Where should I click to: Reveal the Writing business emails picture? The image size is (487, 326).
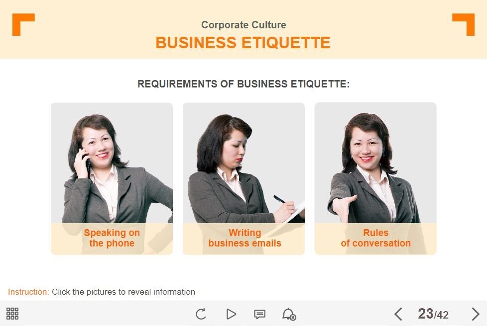click(x=244, y=178)
